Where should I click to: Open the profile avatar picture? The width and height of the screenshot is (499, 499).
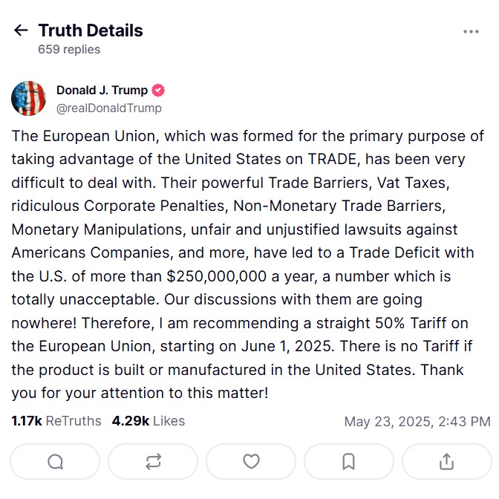coord(29,99)
